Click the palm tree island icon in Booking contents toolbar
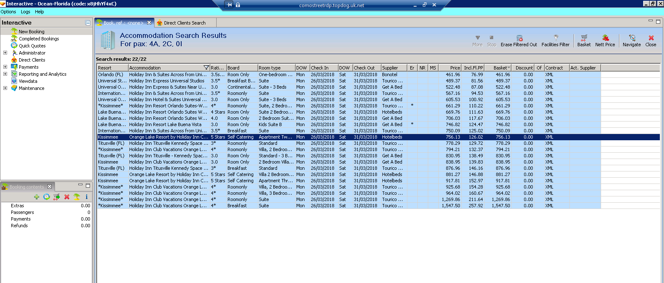The height and width of the screenshot is (283, 664). tap(77, 197)
